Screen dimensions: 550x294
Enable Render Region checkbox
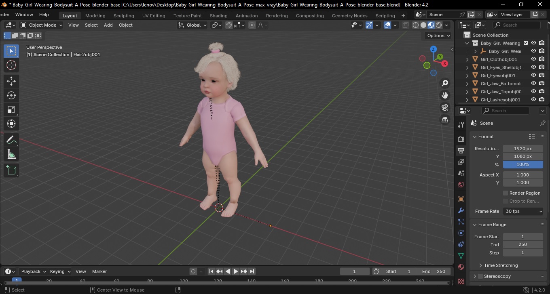[x=506, y=193]
